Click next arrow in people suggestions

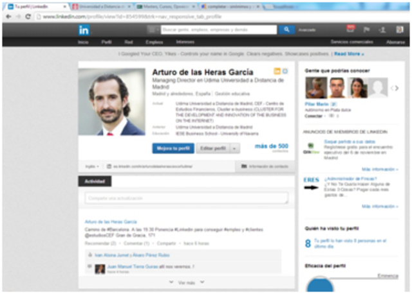click(x=397, y=88)
